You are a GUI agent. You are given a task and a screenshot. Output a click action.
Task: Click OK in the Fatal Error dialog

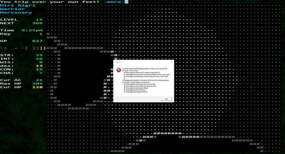[166, 99]
